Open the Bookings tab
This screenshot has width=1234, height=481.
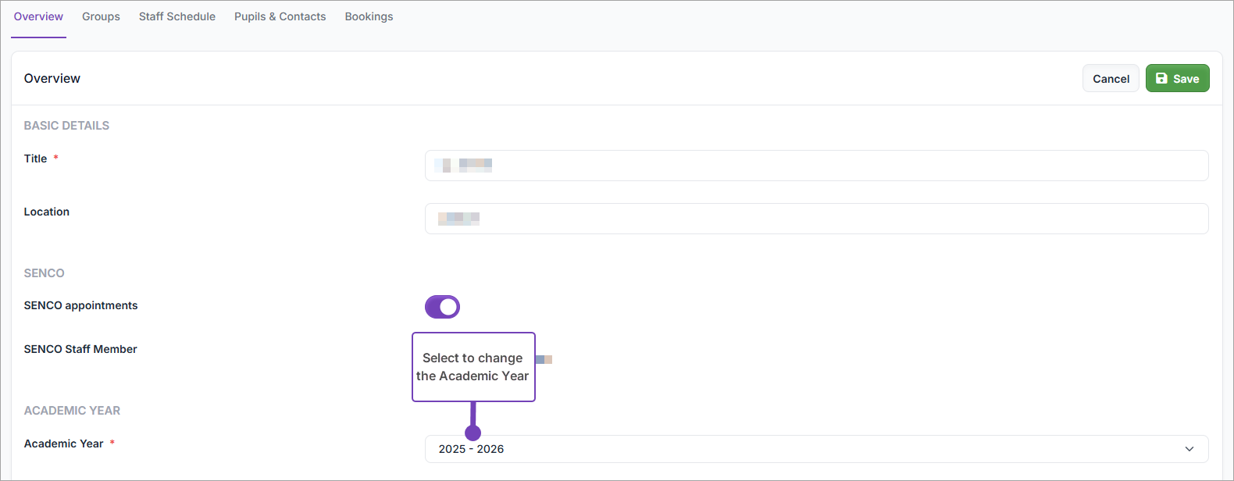click(x=369, y=16)
